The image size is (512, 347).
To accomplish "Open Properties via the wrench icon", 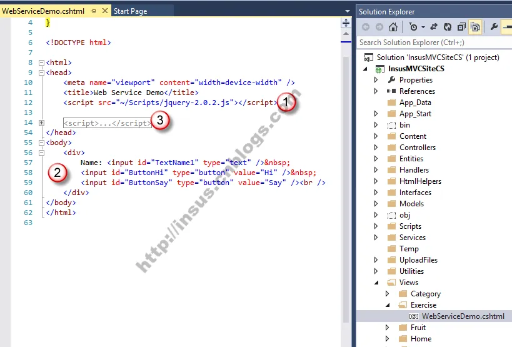I will coord(494,27).
